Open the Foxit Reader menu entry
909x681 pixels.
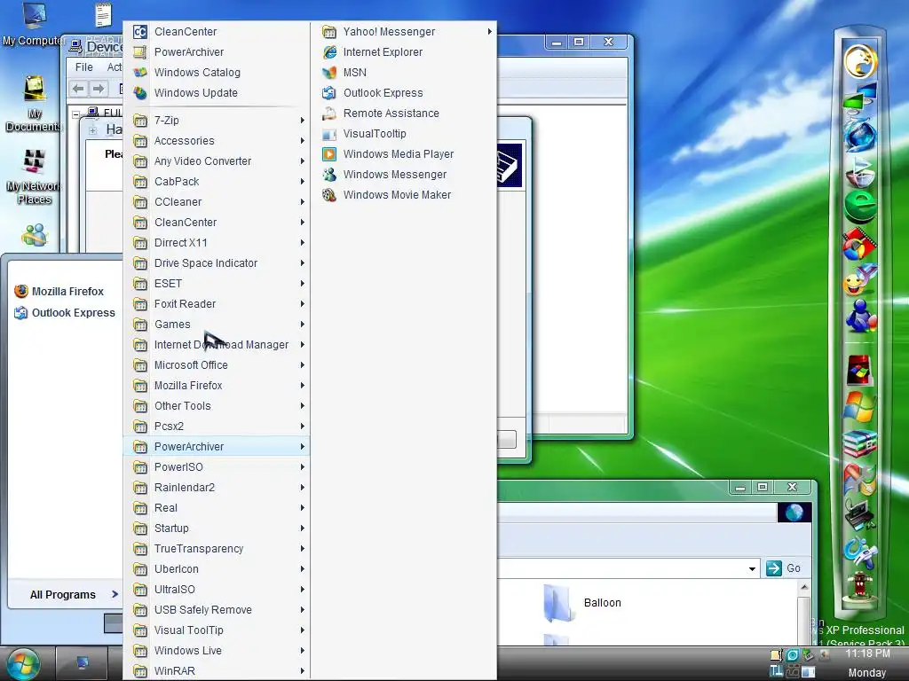point(217,304)
